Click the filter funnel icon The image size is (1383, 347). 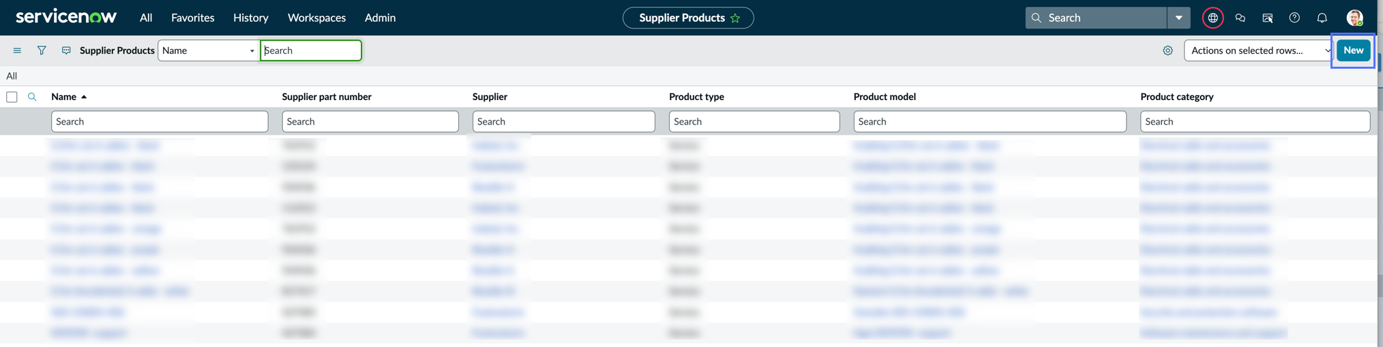click(x=42, y=50)
